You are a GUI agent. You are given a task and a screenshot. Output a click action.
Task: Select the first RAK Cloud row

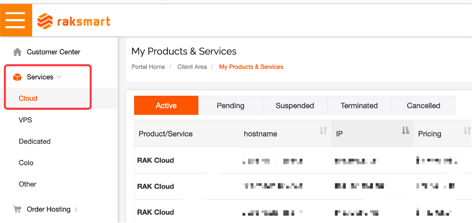[x=303, y=160]
